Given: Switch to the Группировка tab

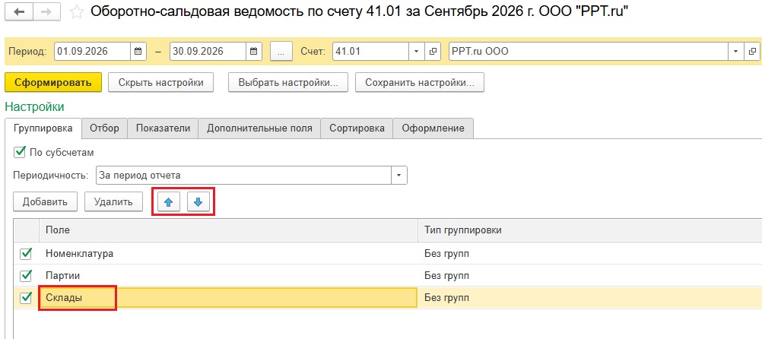Looking at the screenshot, I should (44, 128).
